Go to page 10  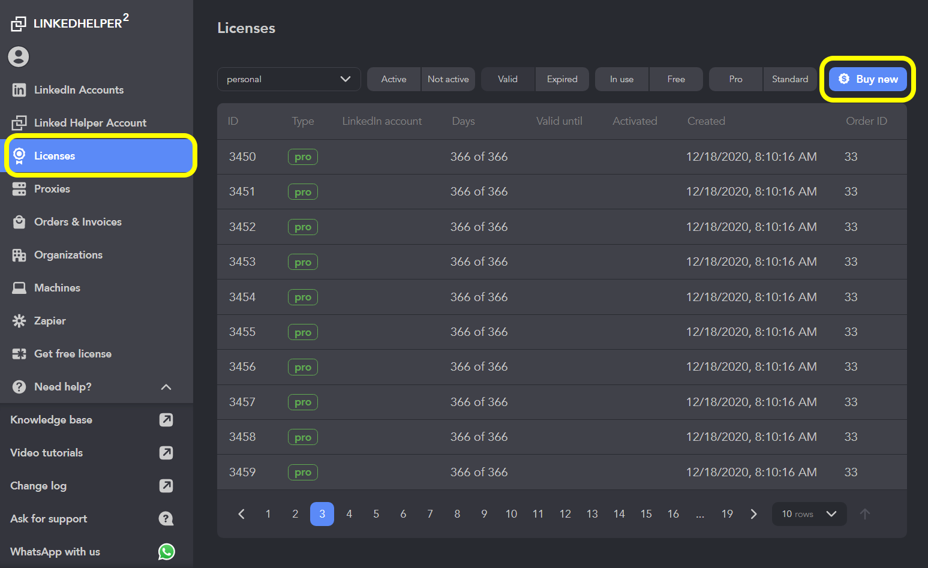(x=511, y=514)
